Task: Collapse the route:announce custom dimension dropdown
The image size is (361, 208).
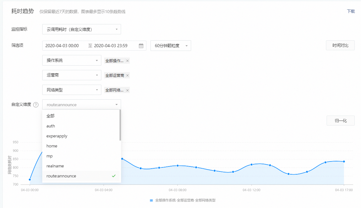Action: point(82,105)
